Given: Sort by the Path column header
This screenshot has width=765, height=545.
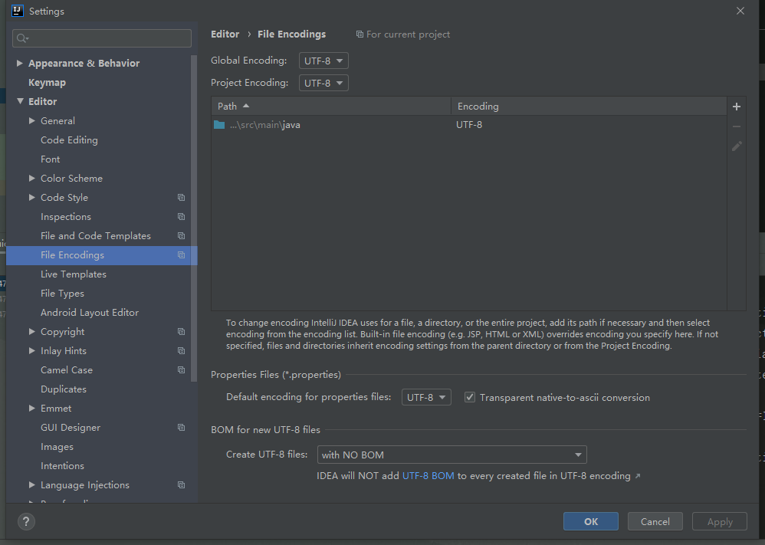Looking at the screenshot, I should (331, 106).
